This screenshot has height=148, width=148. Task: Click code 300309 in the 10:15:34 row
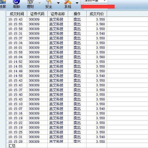(34, 43)
